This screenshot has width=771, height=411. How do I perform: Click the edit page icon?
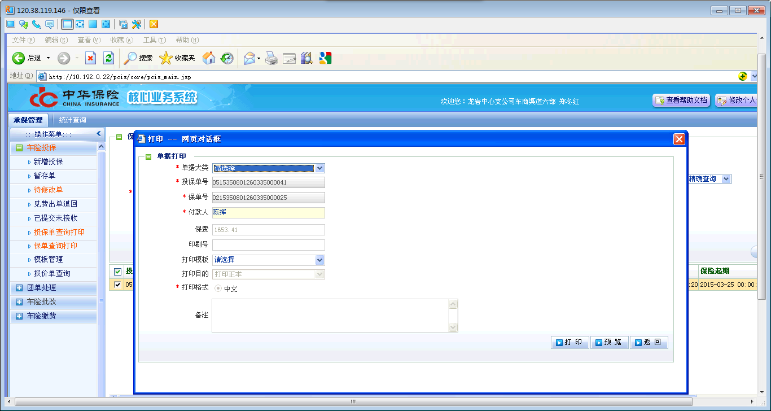coord(290,58)
